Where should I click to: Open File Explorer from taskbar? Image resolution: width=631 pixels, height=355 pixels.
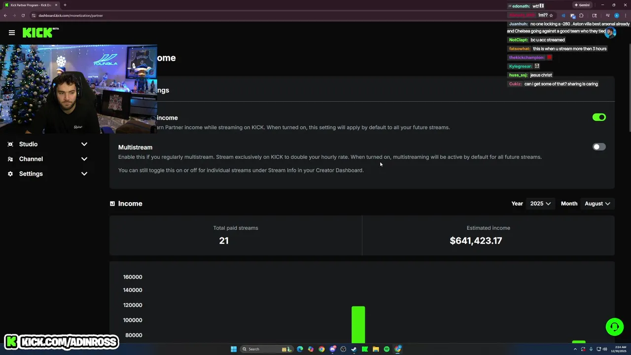point(376,349)
